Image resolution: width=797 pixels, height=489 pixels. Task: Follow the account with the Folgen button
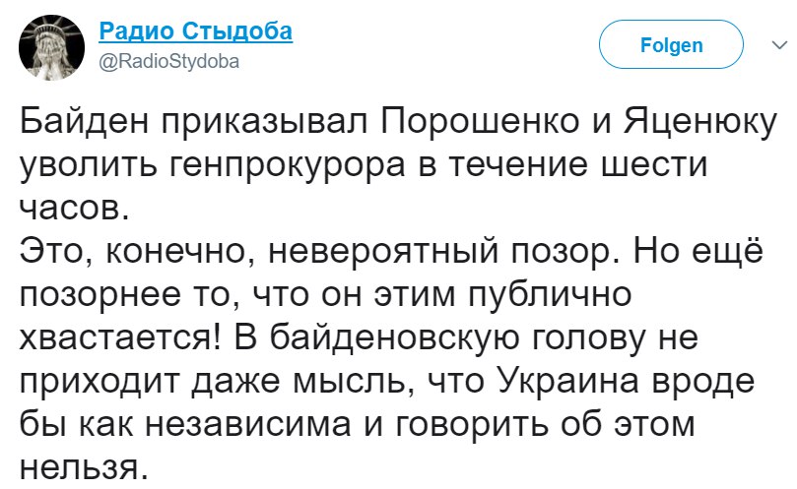pos(672,44)
